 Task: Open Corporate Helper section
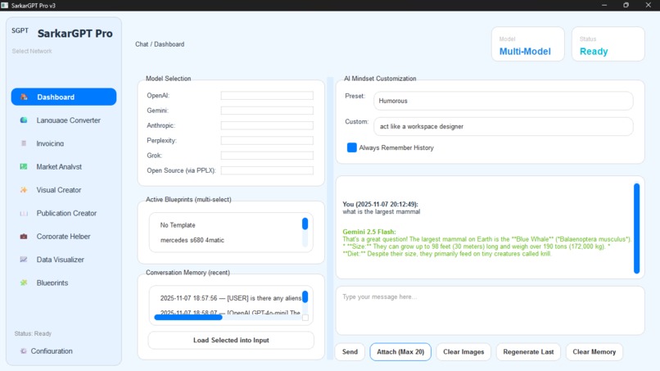pyautogui.click(x=64, y=236)
